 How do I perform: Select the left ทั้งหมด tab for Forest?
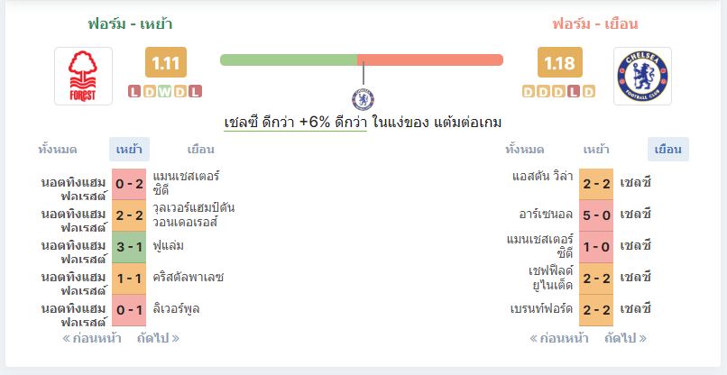(58, 150)
